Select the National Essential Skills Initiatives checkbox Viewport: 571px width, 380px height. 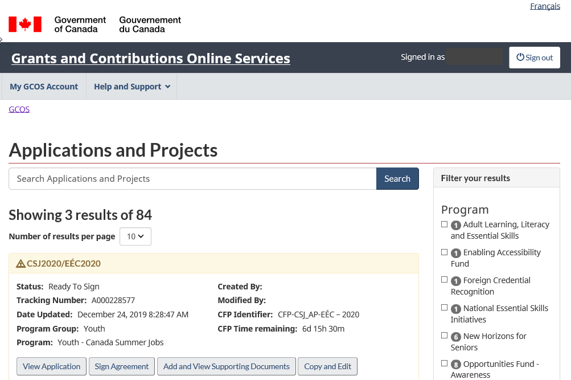pyautogui.click(x=445, y=308)
